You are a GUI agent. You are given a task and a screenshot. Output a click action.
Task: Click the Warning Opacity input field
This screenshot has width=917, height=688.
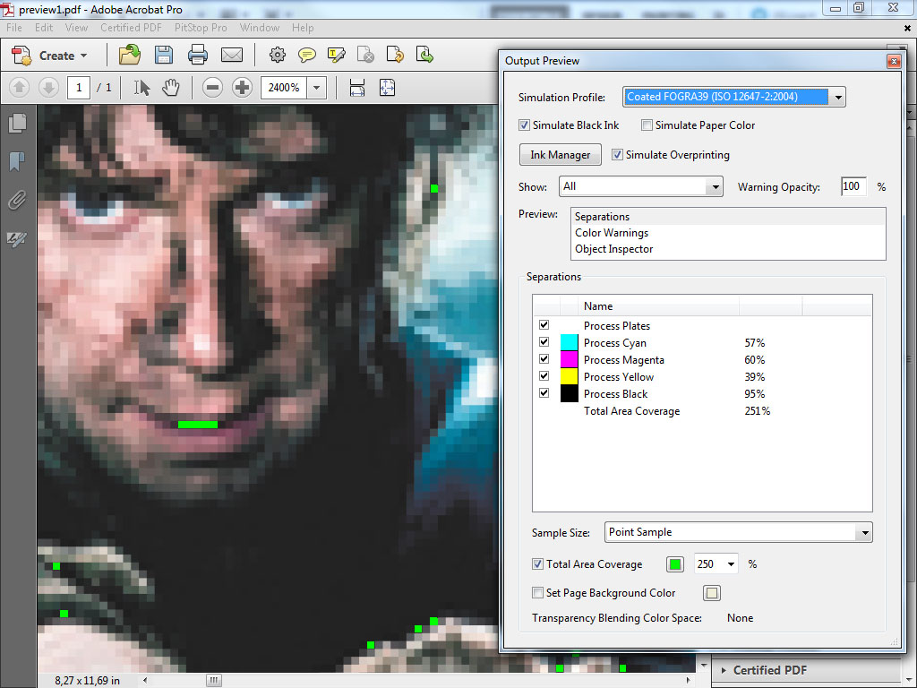point(853,186)
